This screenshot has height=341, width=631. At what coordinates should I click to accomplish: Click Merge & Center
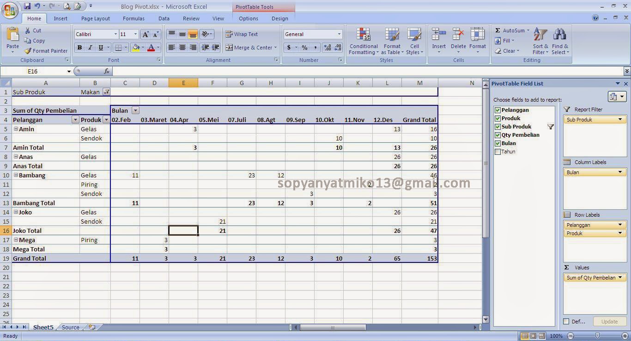click(x=250, y=47)
